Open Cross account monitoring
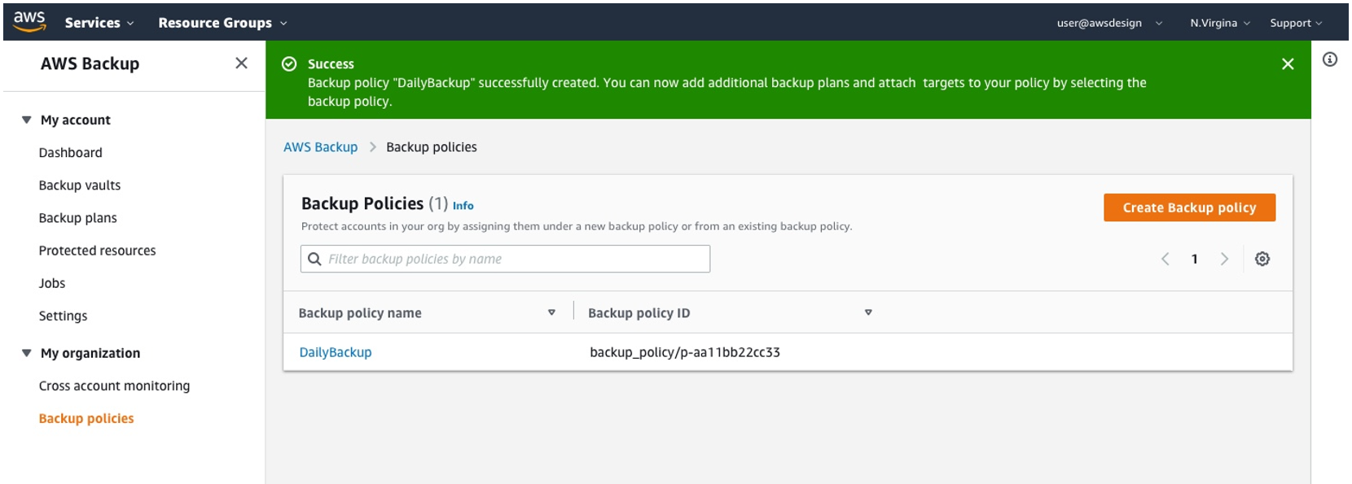The image size is (1352, 484). tap(114, 386)
